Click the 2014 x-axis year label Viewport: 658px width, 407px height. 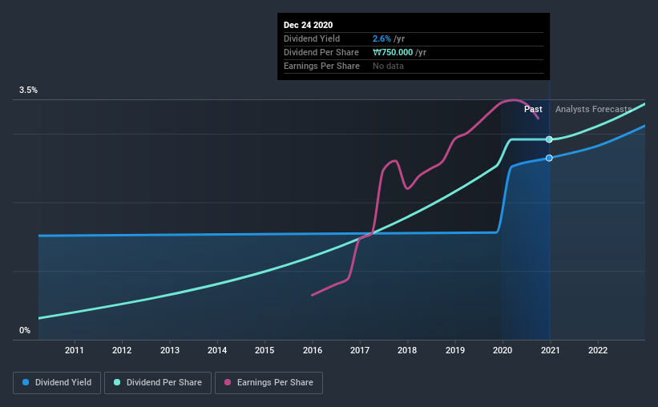click(x=217, y=350)
